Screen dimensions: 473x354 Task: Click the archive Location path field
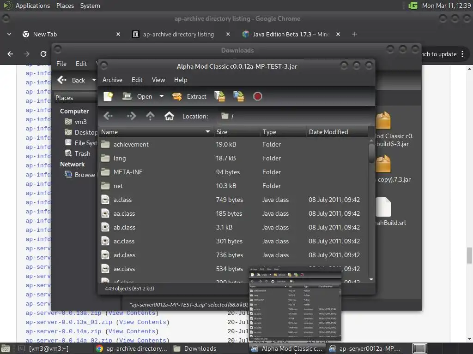pyautogui.click(x=294, y=116)
